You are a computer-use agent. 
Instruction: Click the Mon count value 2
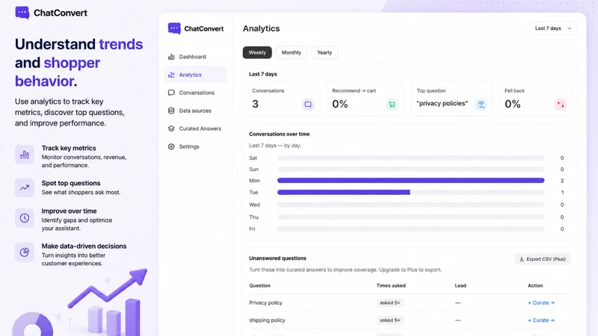[x=562, y=181]
